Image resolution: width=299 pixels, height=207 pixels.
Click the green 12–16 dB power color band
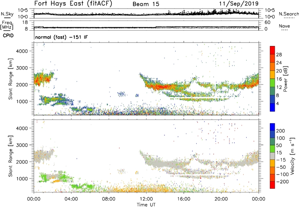pyautogui.click(x=272, y=83)
